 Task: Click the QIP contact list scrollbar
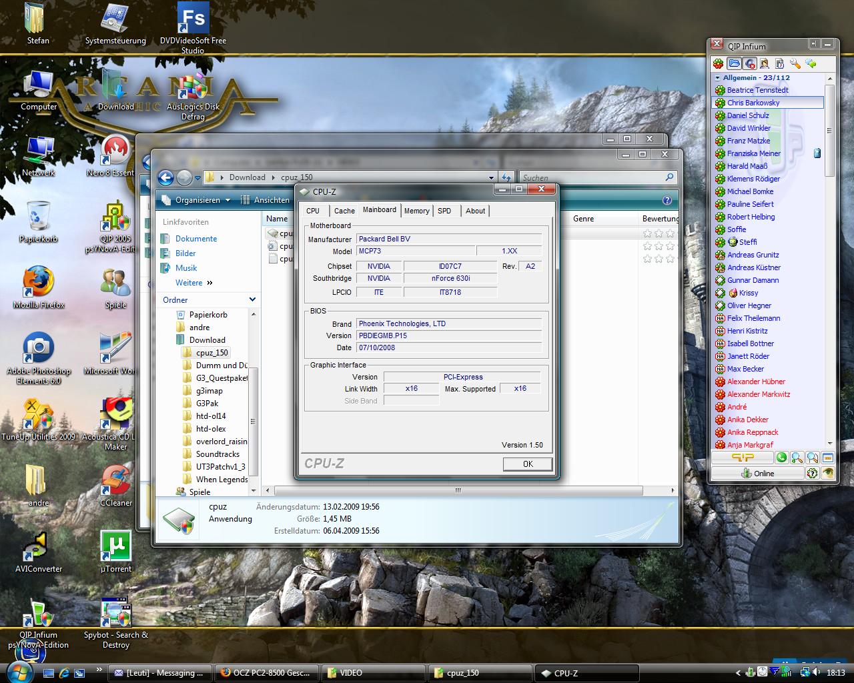[830, 130]
